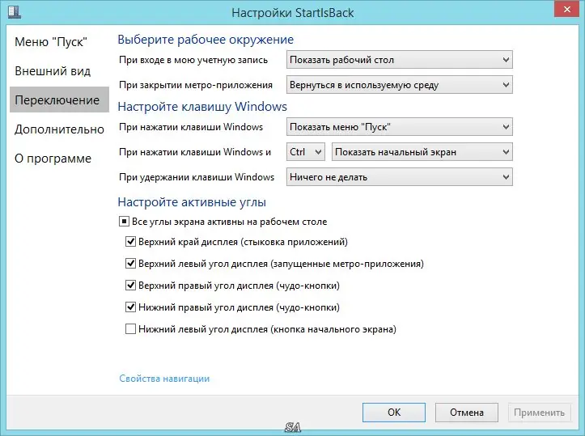Select the Переключение section

[59, 99]
